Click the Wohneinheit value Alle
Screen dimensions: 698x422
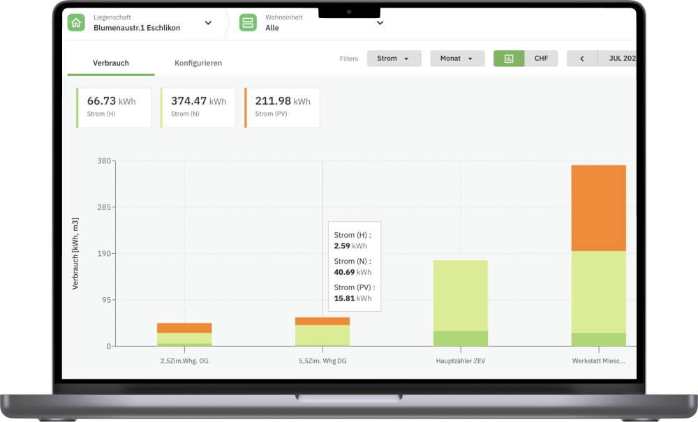[272, 28]
